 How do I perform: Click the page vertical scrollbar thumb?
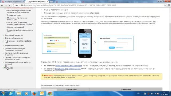[170, 37]
